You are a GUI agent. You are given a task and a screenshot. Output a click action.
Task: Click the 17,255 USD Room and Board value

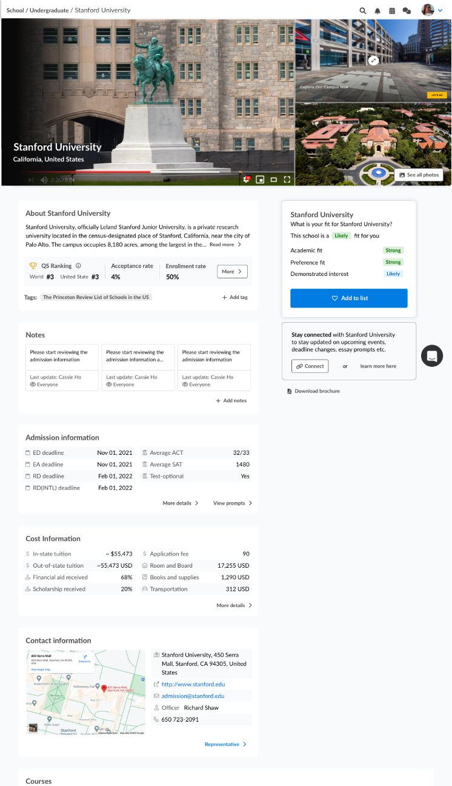tap(233, 565)
